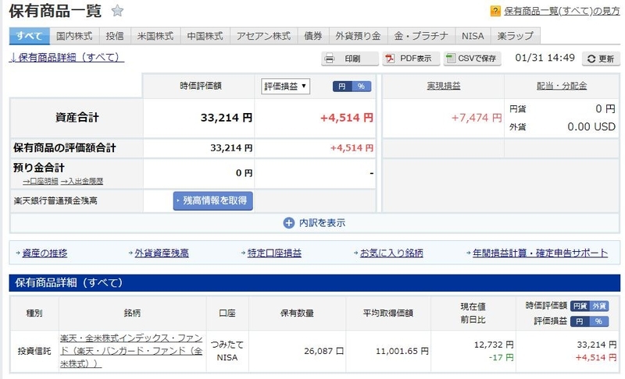625x379 pixels.
Task: Click the printer icon in 印刷 button
Action: point(330,58)
